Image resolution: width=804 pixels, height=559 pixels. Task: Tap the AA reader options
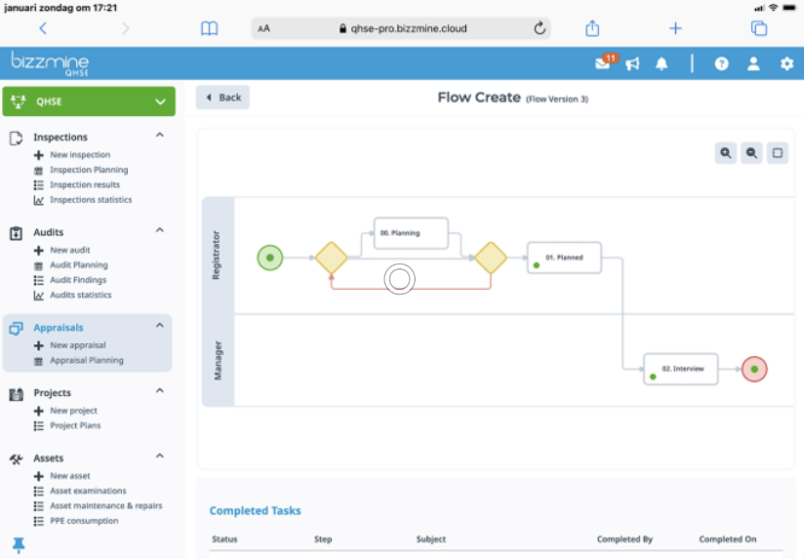pyautogui.click(x=264, y=29)
